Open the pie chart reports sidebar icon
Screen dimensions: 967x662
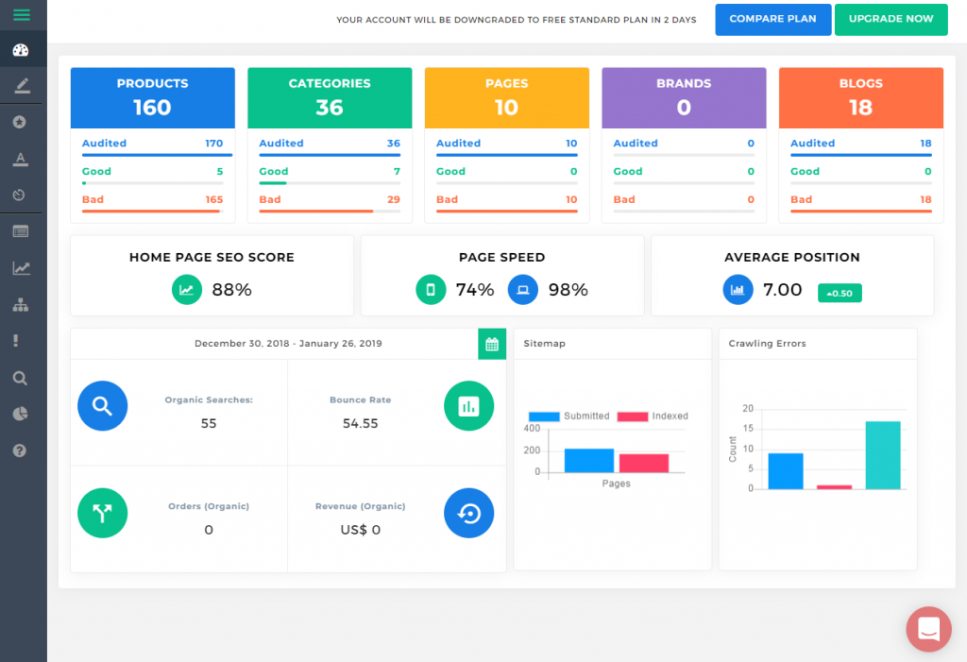pyautogui.click(x=21, y=414)
